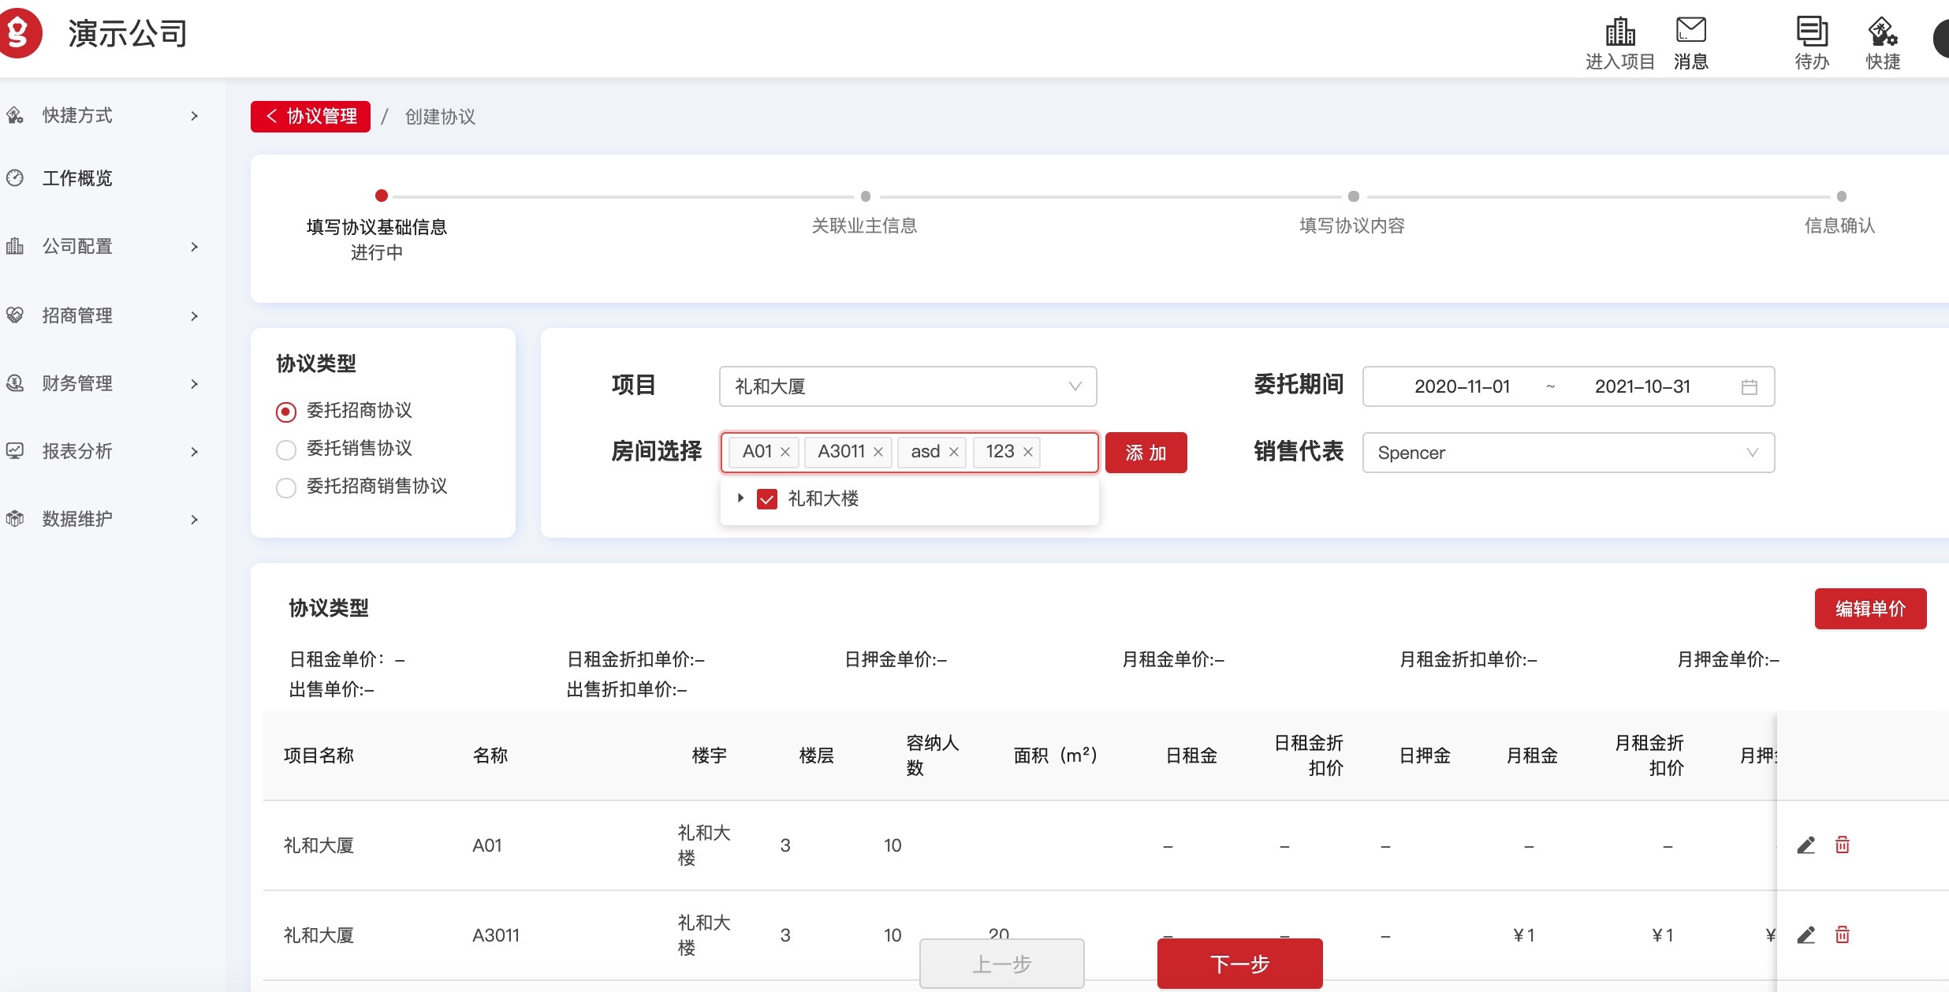
Task: Uncheck the 礼和大楼 checkbox
Action: coord(766,499)
